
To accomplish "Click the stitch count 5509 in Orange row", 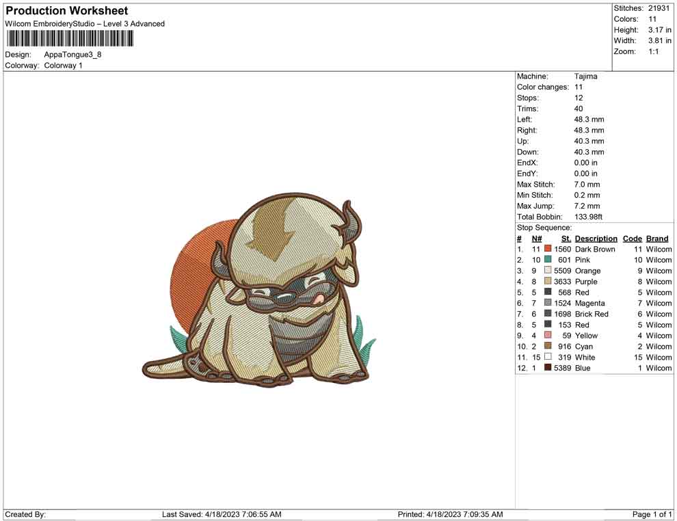I will pyautogui.click(x=563, y=271).
